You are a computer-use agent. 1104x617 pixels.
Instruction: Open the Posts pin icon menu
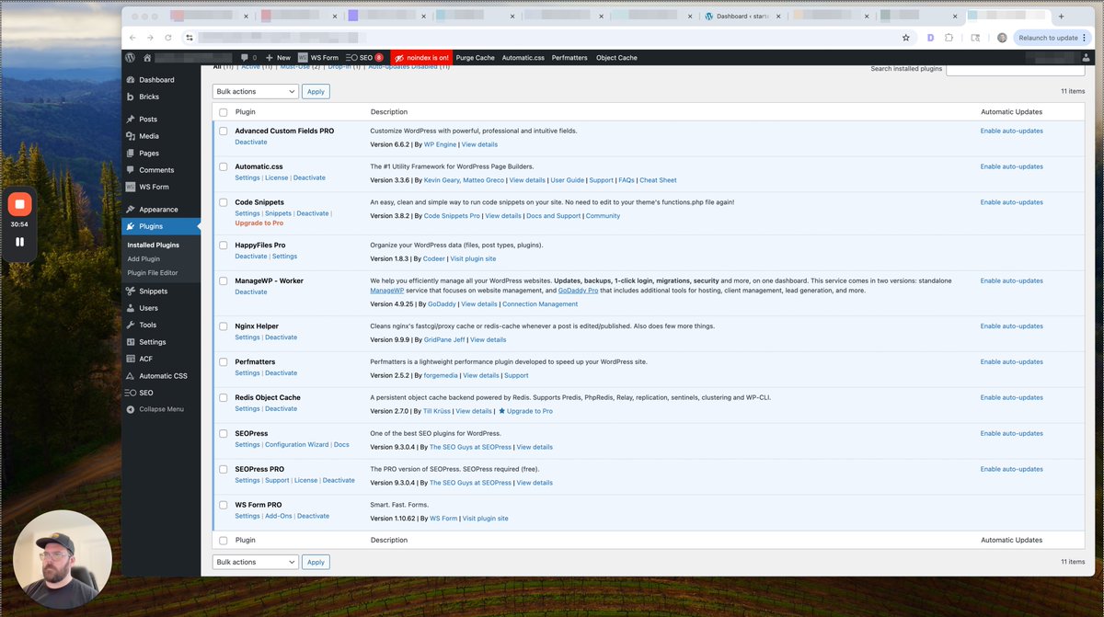[131, 119]
